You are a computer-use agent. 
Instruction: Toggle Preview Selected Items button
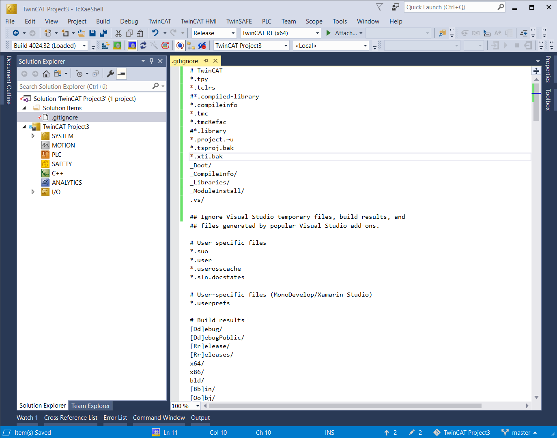pos(121,74)
